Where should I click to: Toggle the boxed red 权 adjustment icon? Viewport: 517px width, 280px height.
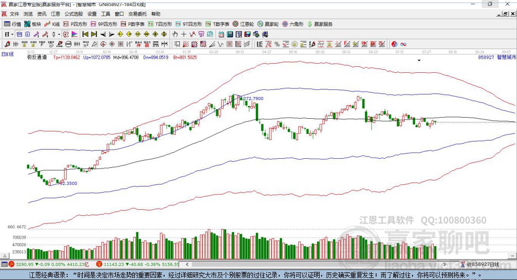click(x=66, y=34)
